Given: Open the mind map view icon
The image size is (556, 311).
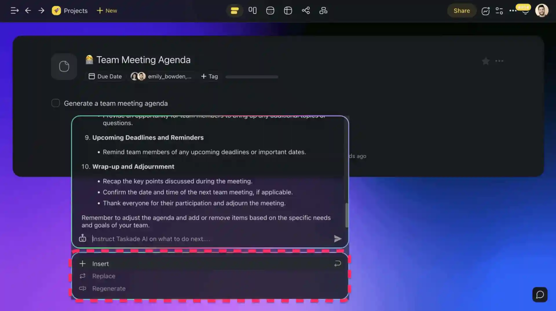Looking at the screenshot, I should click(x=306, y=11).
